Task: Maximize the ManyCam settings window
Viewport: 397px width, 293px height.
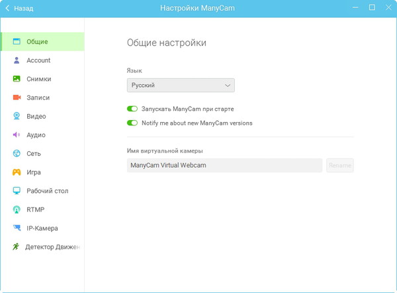Action: (371, 8)
